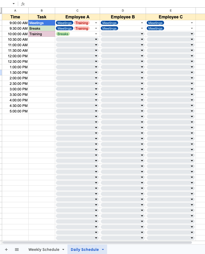Select the Daily Schedule tab

tap(85, 250)
